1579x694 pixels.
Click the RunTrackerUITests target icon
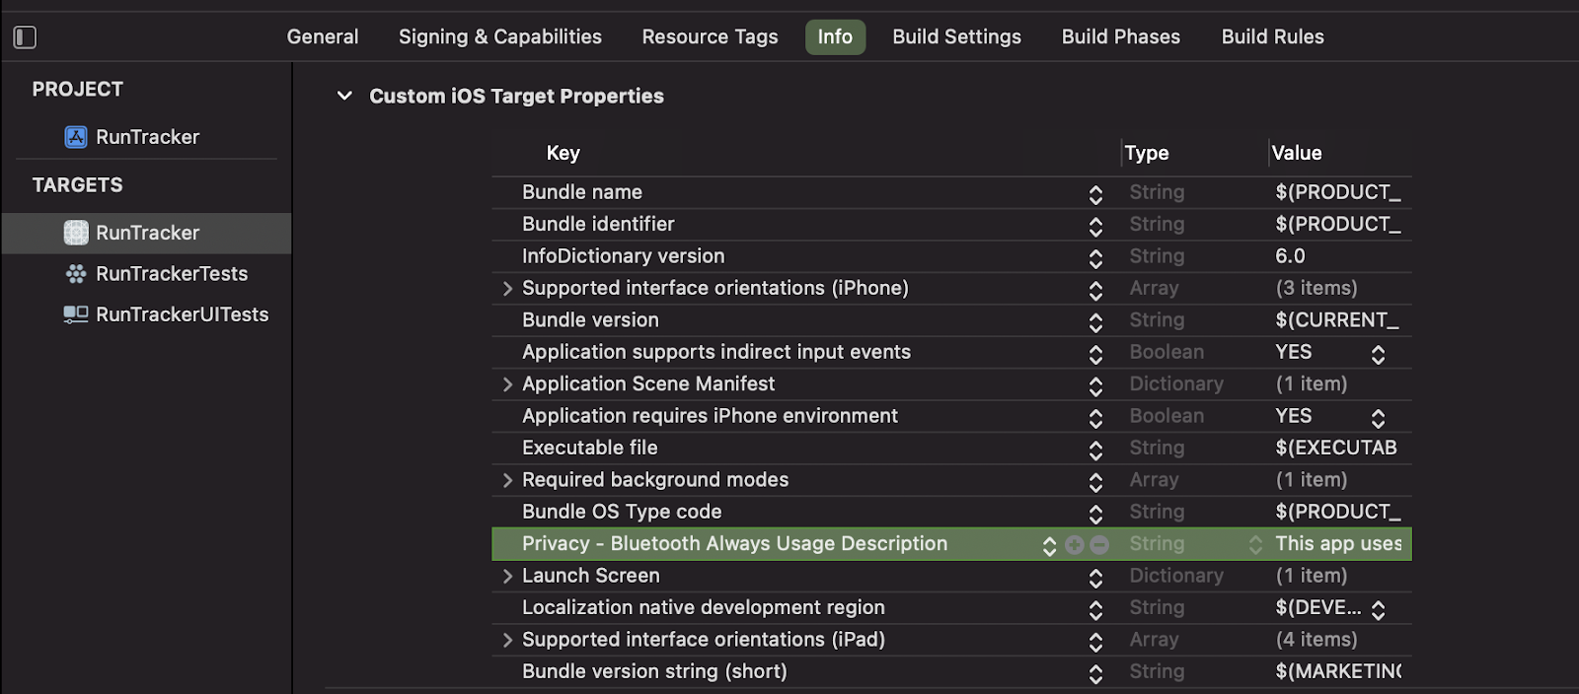pyautogui.click(x=76, y=314)
